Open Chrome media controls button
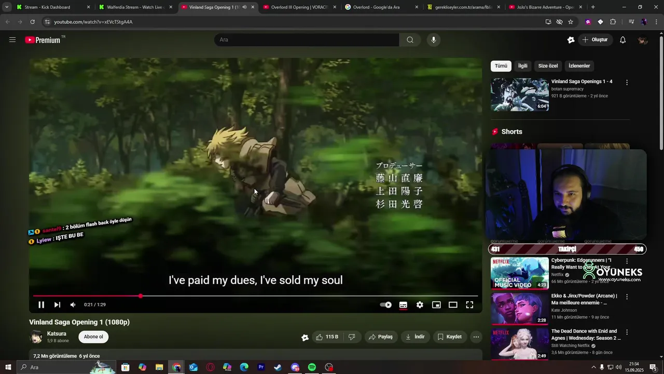Screen dimensions: 664x374 click(x=631, y=22)
